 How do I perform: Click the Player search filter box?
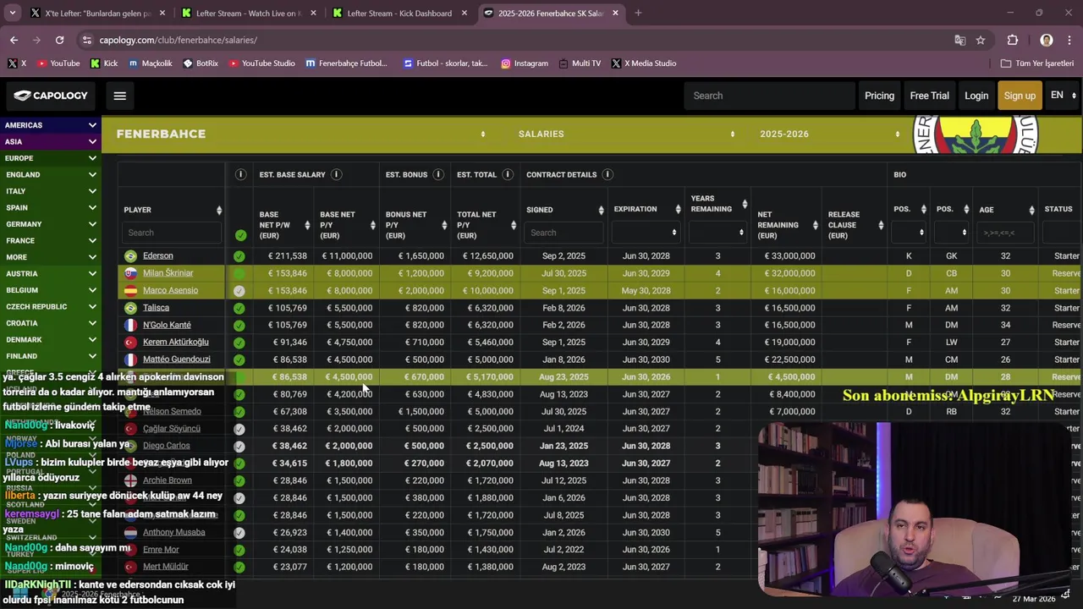172,233
